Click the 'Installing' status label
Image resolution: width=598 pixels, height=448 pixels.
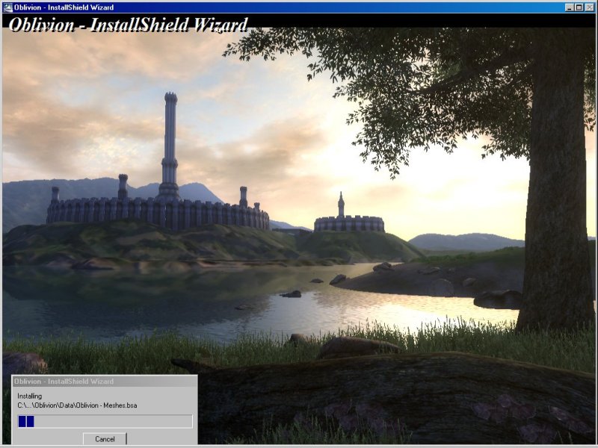pyautogui.click(x=29, y=396)
